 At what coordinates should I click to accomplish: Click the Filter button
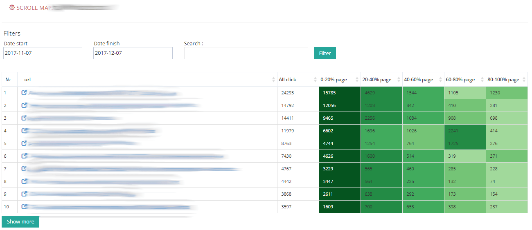click(325, 53)
